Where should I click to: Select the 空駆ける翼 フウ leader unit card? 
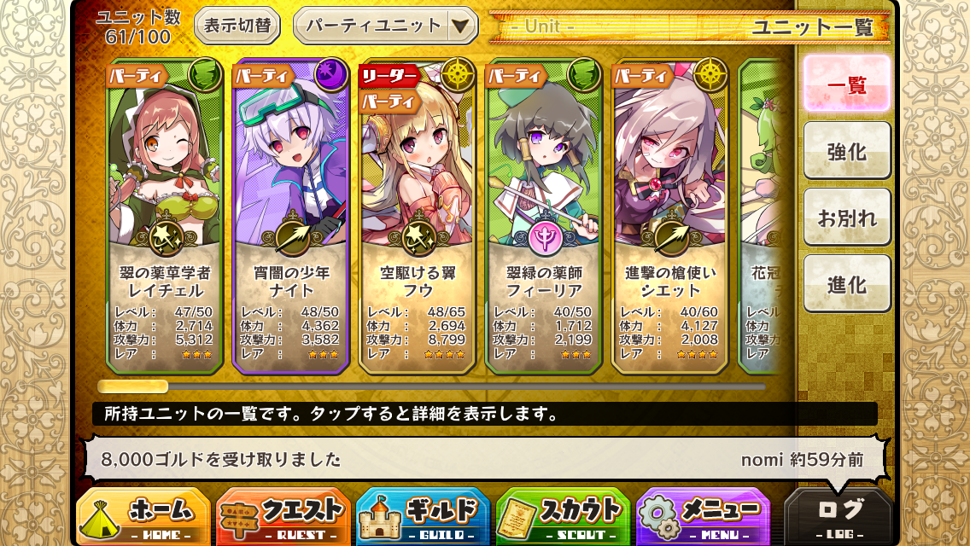click(418, 217)
